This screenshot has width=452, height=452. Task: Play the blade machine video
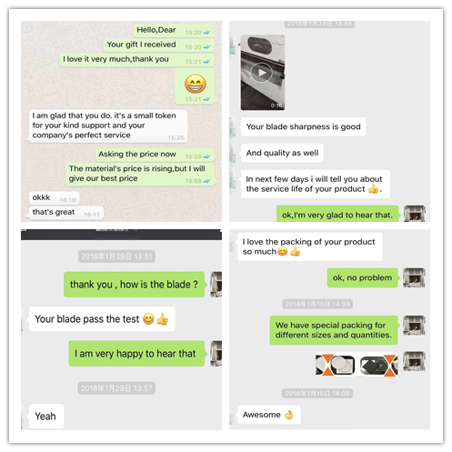click(263, 73)
